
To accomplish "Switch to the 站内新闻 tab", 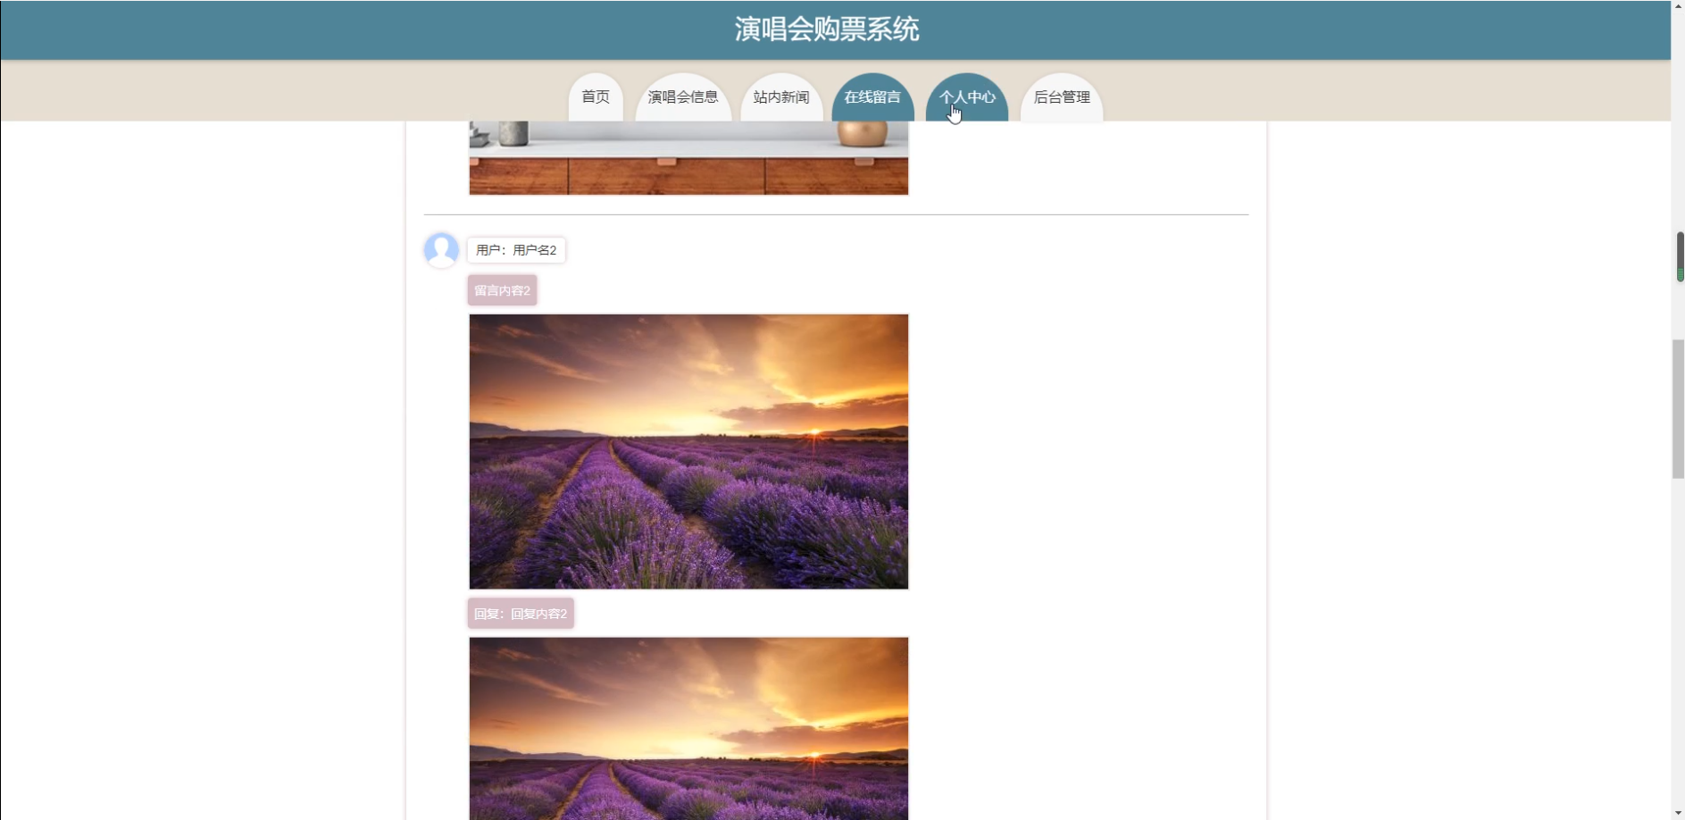I will point(781,97).
